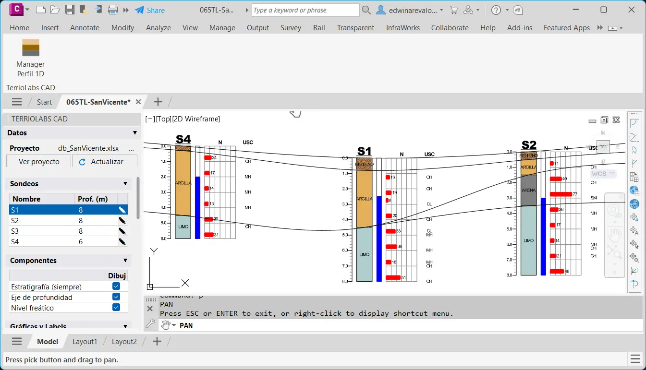The height and width of the screenshot is (370, 646).
Task: Click the TerrioLabs panel vertical scrollbar
Action: pyautogui.click(x=139, y=198)
